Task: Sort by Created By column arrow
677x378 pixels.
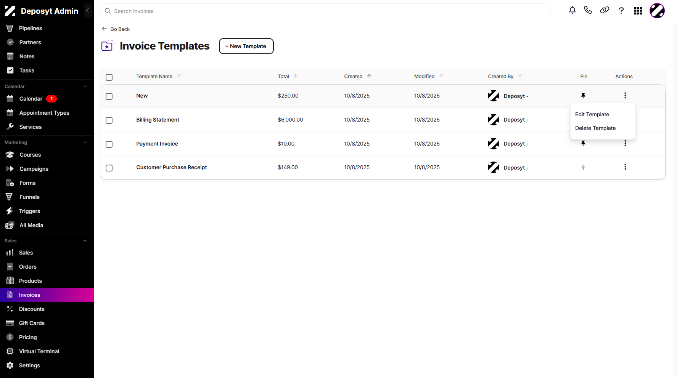Action: click(x=520, y=76)
